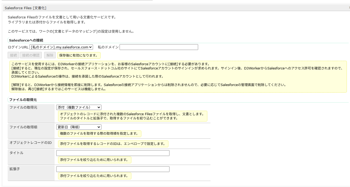The image size is (350, 187).
Task: Open the ファイルの取得元 dropdown
Action: coord(79,107)
